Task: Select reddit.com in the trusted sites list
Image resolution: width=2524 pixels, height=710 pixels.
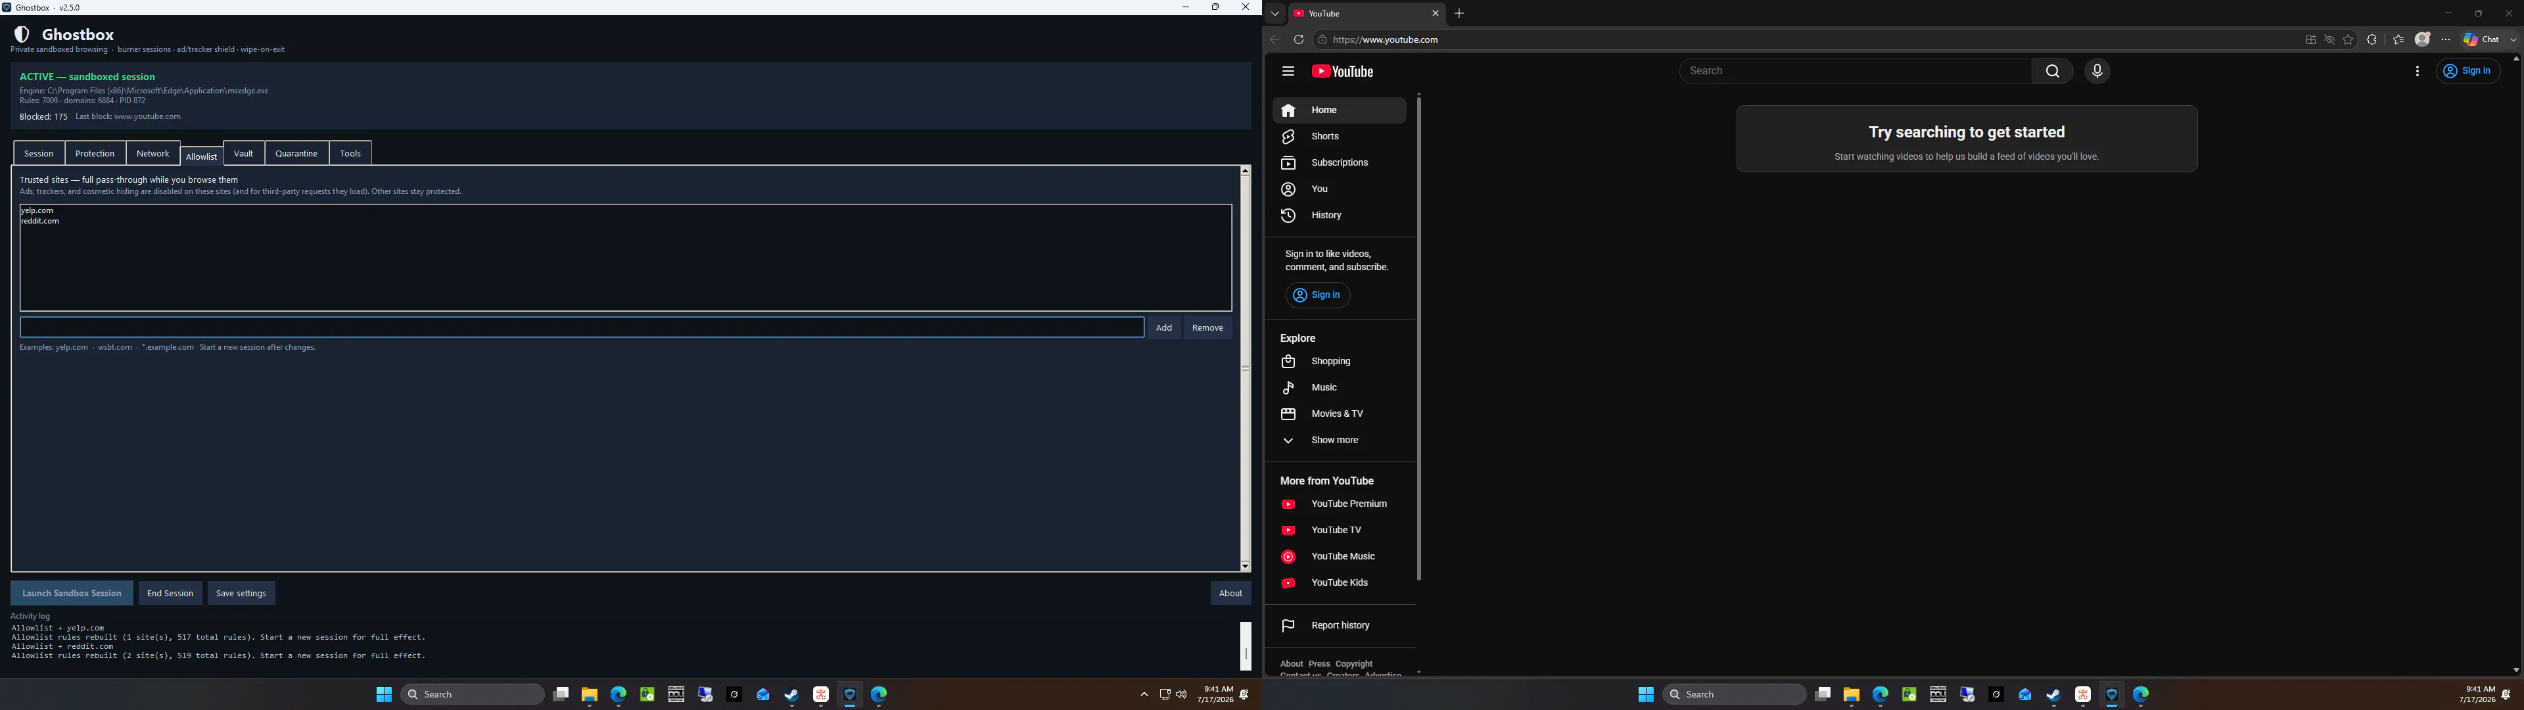Action: (x=40, y=222)
